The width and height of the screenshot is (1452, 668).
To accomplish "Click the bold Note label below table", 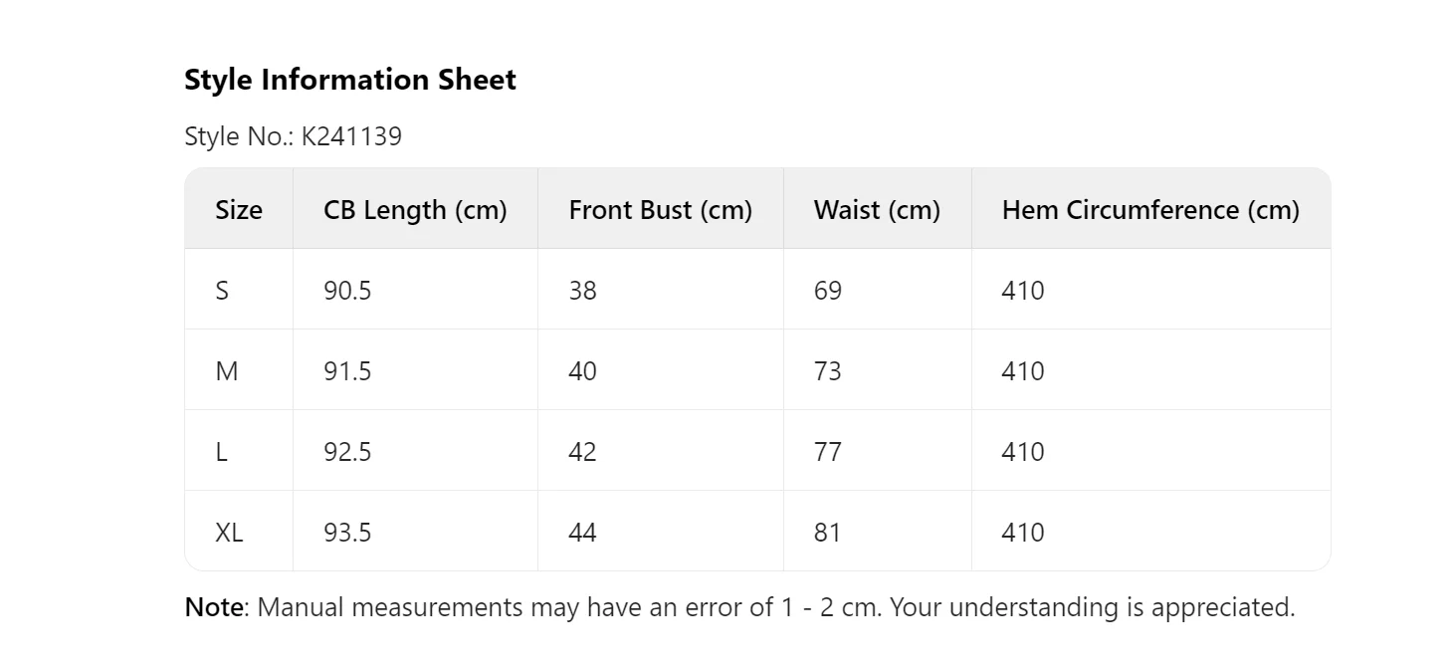I will point(213,607).
